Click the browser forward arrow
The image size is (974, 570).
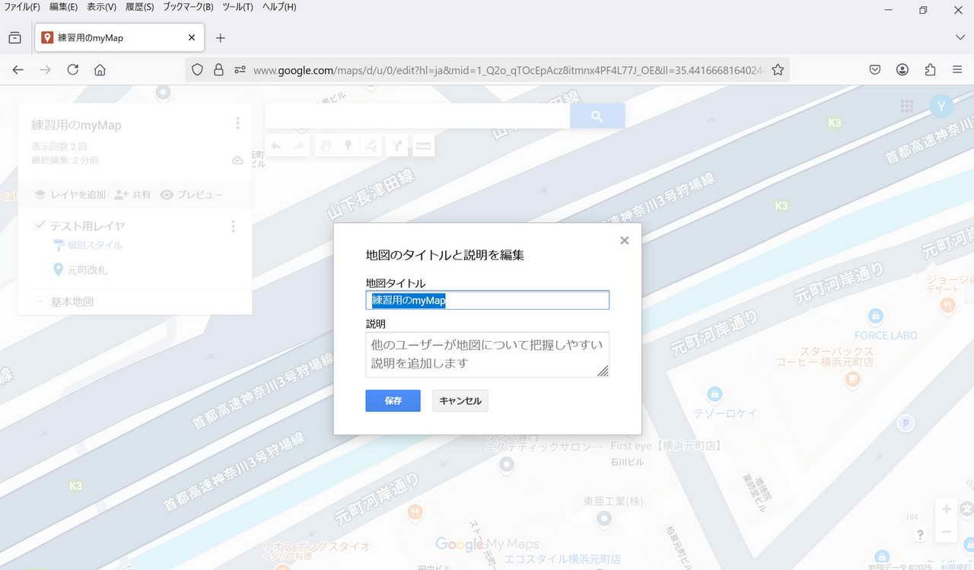(45, 69)
